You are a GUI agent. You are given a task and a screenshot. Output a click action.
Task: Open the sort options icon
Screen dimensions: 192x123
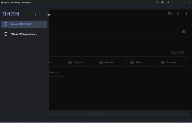click(x=178, y=14)
